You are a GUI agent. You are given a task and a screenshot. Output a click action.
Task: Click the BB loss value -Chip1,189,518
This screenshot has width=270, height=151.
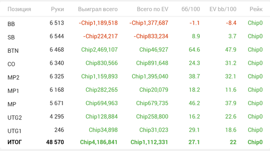[98, 23]
